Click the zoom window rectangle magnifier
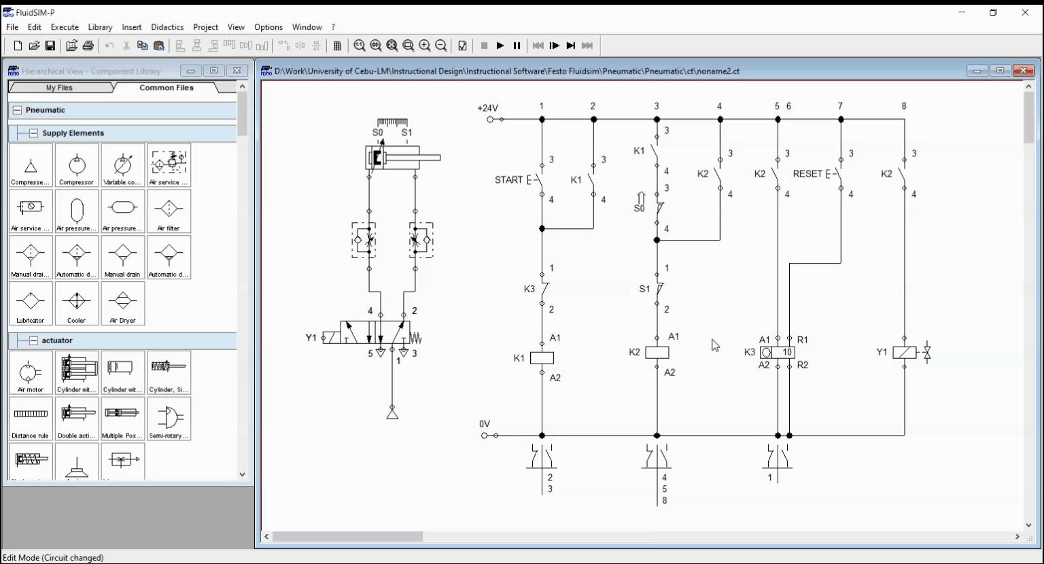 (408, 46)
